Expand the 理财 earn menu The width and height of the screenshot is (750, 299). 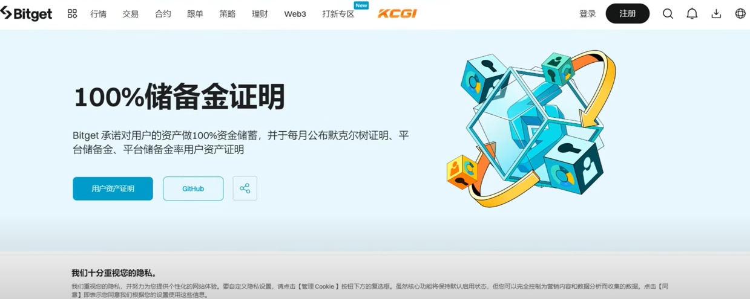(260, 14)
